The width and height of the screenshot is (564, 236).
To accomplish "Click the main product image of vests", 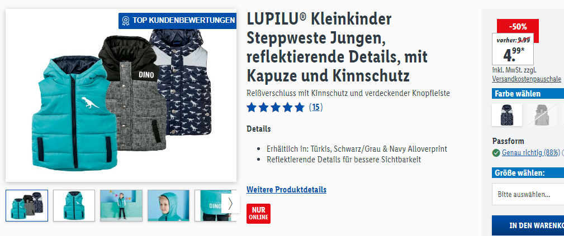I will [x=121, y=95].
